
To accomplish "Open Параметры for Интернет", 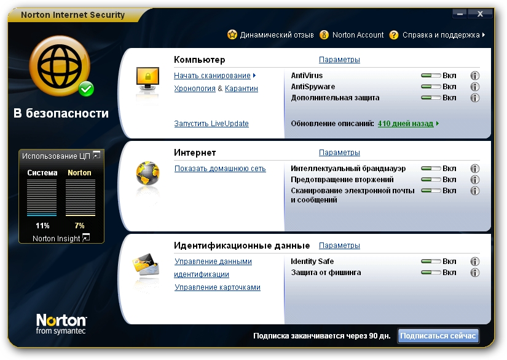I will [339, 153].
